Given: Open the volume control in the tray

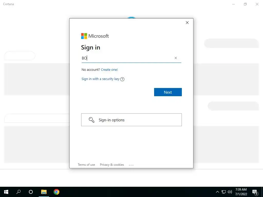Looking at the screenshot, I should coord(230,192).
